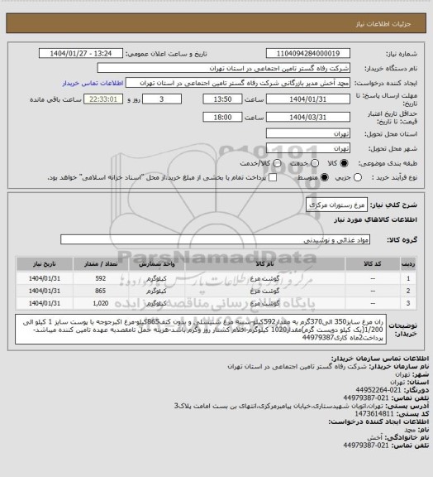Screen dimensions: 433x477
Task: Click the remaining time field 22:33:01
Action: click(x=103, y=99)
